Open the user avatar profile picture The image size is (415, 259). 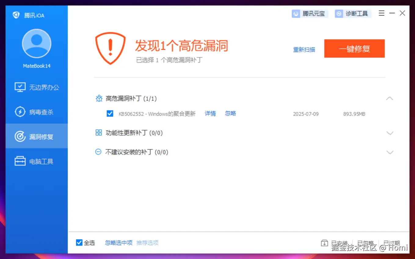37,44
